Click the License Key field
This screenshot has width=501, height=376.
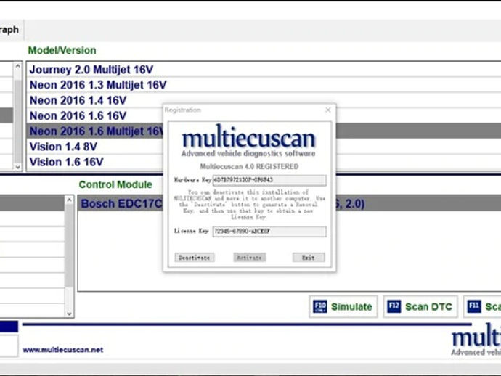pos(269,232)
